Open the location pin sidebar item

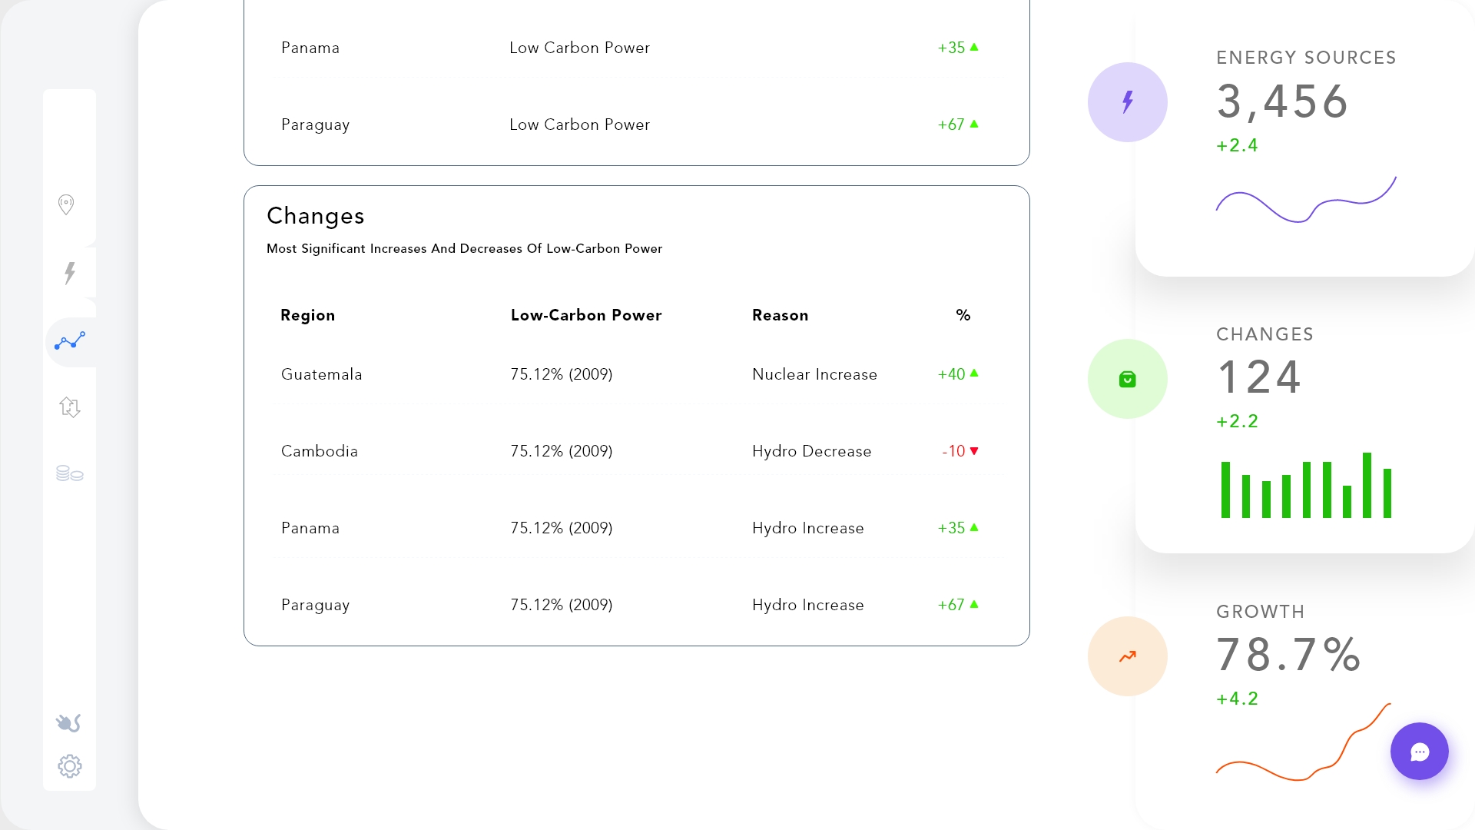pos(66,204)
